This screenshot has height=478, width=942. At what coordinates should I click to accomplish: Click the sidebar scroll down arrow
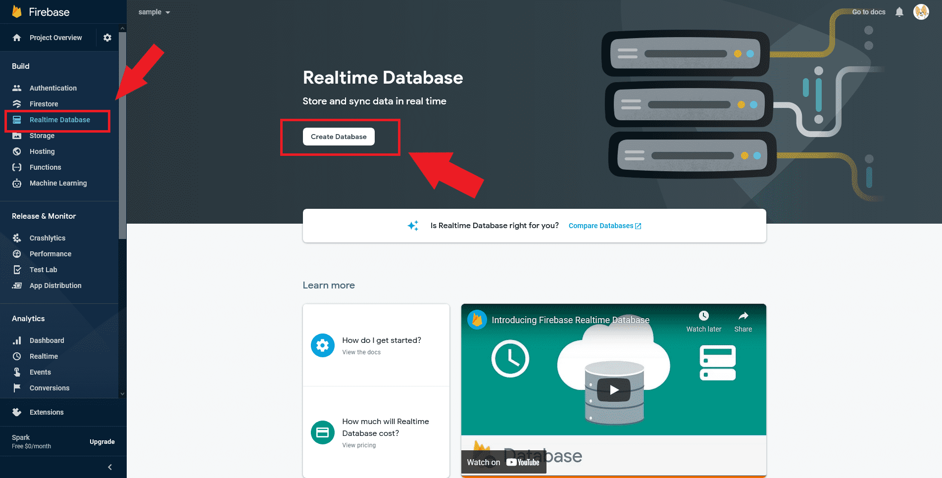[x=122, y=394]
